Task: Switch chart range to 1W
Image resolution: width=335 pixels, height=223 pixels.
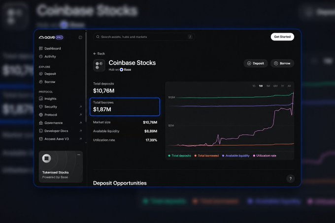Action: click(x=261, y=86)
